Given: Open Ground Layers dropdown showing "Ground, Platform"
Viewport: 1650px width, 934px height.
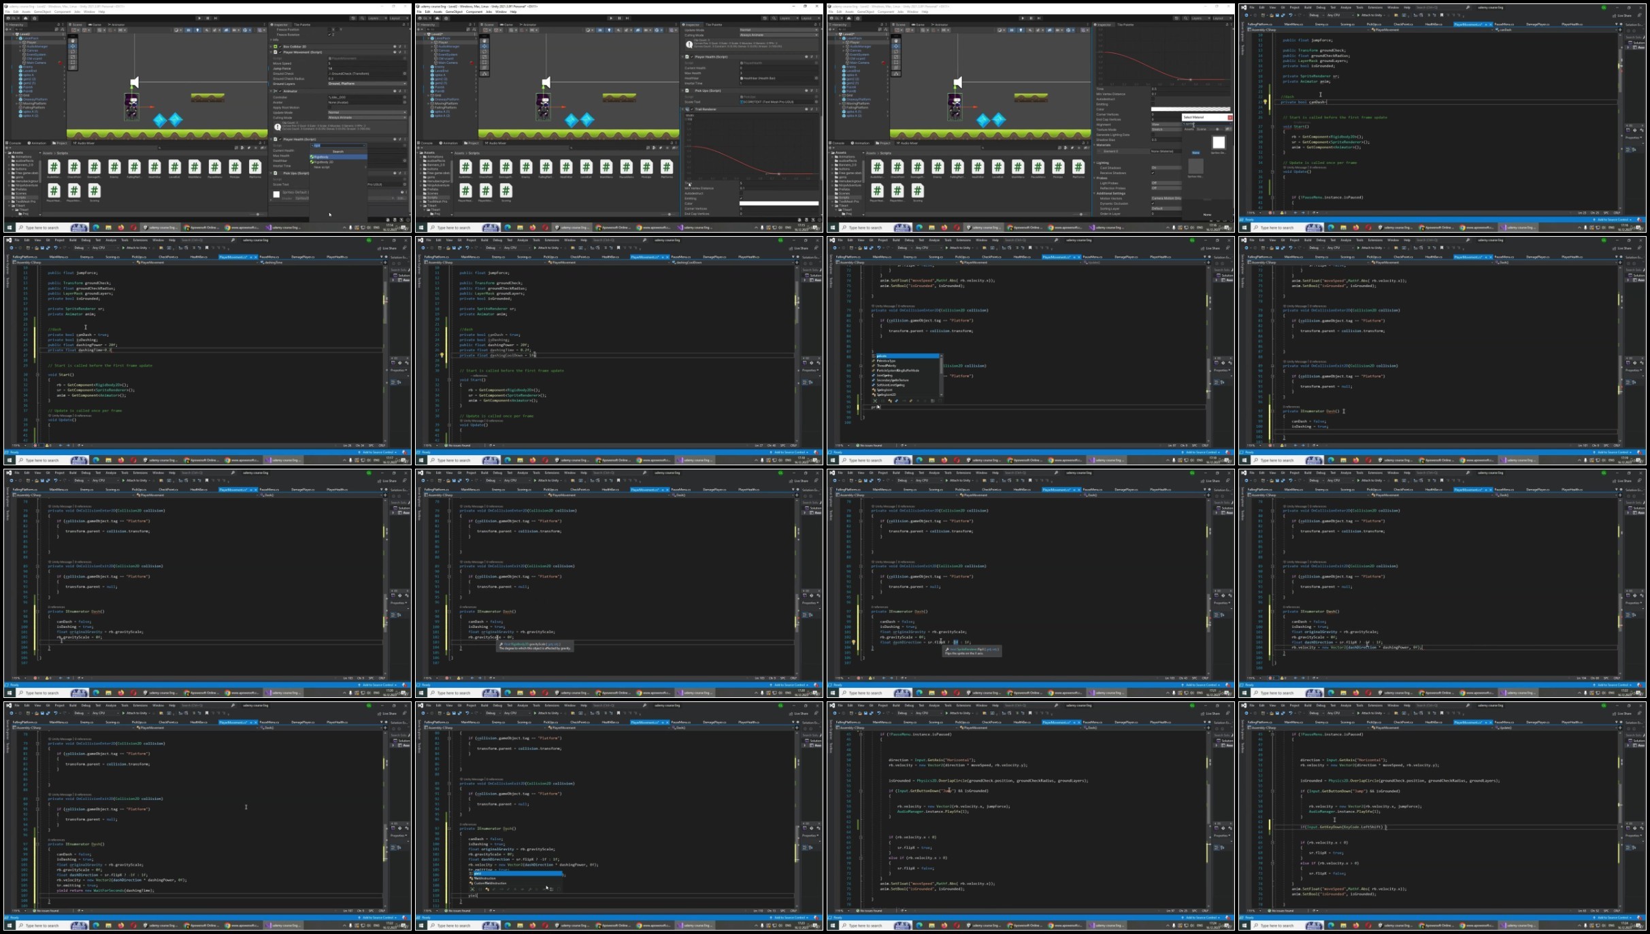Looking at the screenshot, I should pos(367,84).
